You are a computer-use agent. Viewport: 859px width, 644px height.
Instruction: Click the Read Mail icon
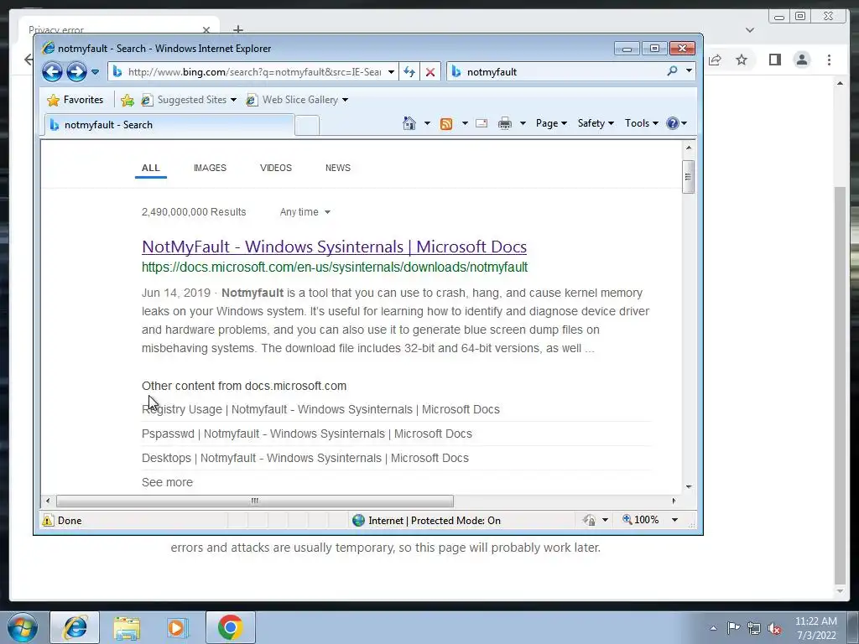pyautogui.click(x=482, y=123)
